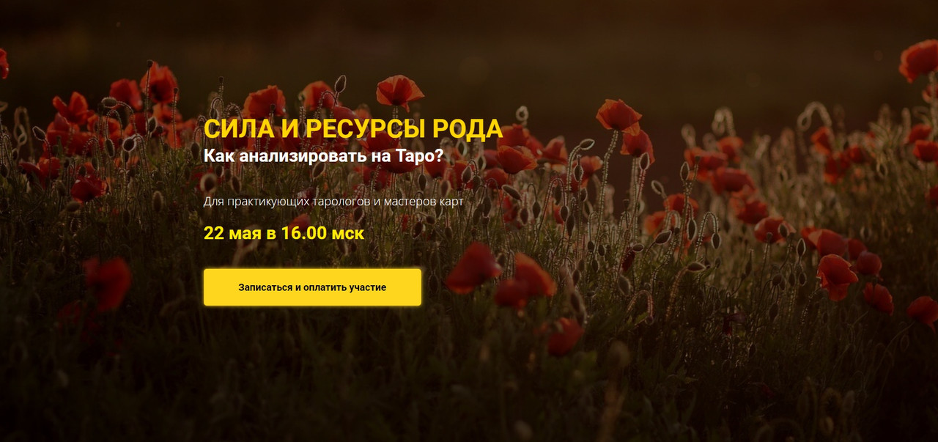Viewport: 938px width, 442px height.
Task: Click the word "РОДА" in the yellow title
Action: (x=468, y=128)
